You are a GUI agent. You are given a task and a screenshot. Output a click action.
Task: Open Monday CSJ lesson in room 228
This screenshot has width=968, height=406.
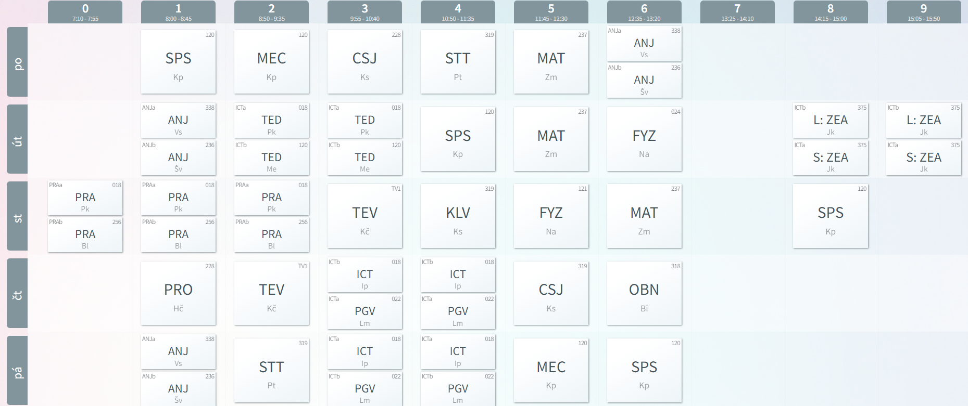364,62
